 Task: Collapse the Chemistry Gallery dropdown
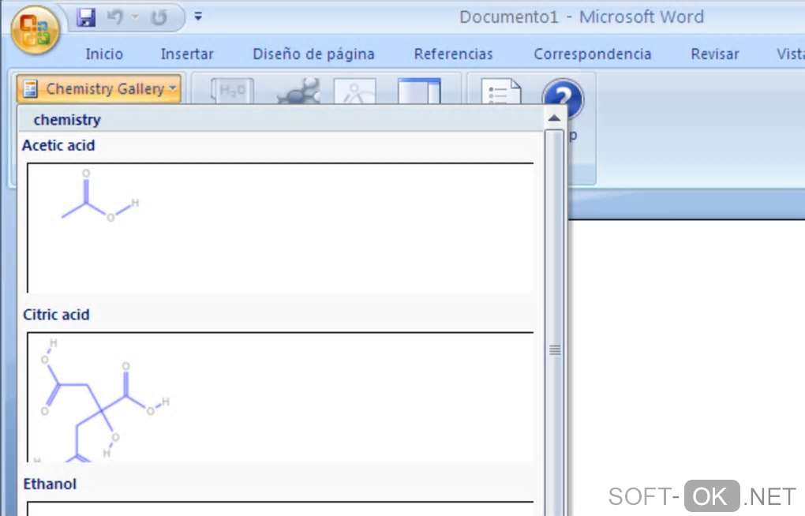(99, 89)
